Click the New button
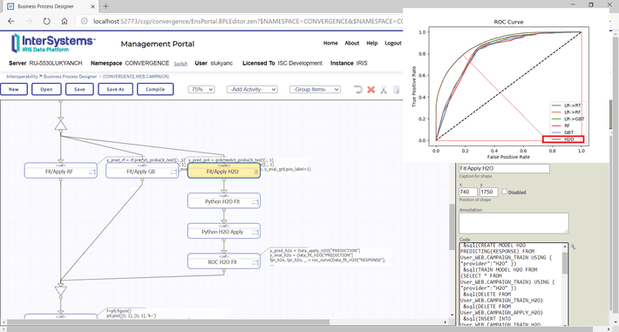This screenshot has width=619, height=332. [x=14, y=89]
